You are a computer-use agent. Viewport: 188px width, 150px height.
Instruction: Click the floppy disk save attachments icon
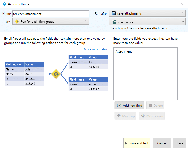(114, 13)
